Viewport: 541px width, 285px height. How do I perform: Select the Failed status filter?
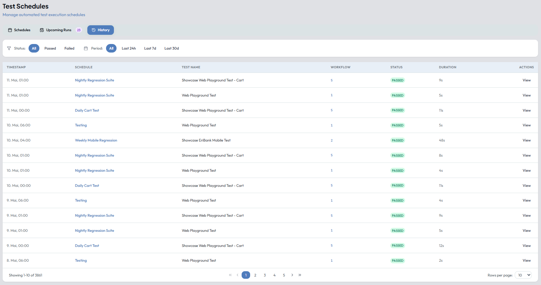[x=69, y=48]
